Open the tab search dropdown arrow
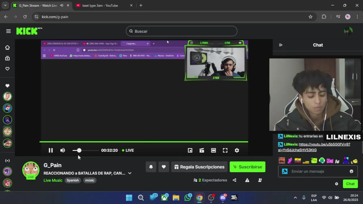This screenshot has width=363, height=204. click(5, 5)
